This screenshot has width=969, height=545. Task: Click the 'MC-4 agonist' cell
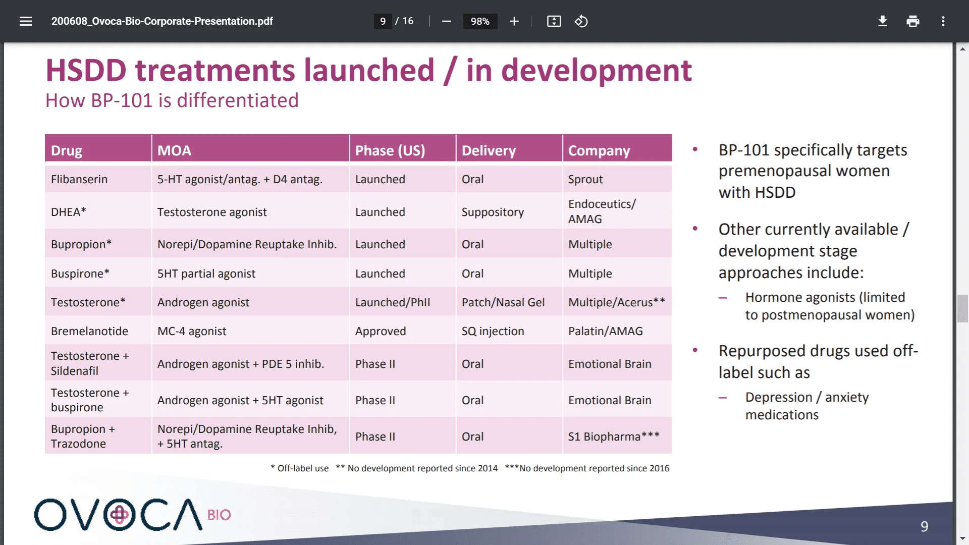point(250,331)
